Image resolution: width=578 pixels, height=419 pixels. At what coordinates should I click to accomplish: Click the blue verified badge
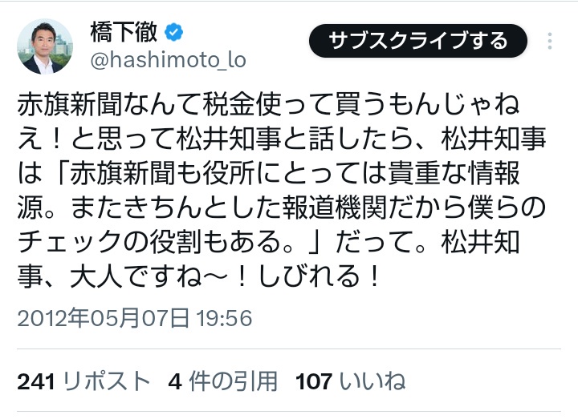point(173,34)
